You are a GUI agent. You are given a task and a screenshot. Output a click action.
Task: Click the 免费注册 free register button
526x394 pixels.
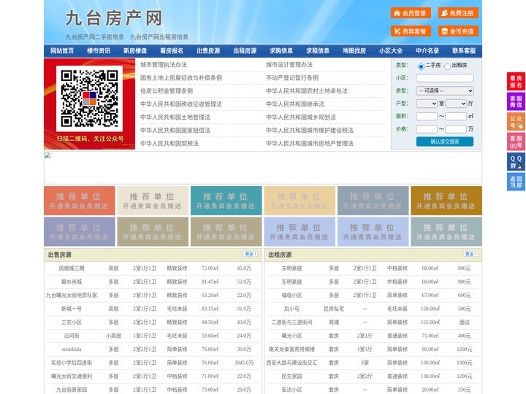(x=458, y=13)
